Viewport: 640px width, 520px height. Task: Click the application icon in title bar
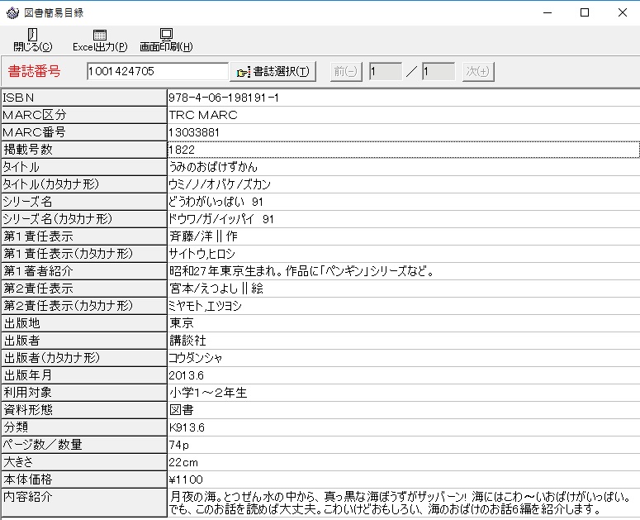(12, 12)
